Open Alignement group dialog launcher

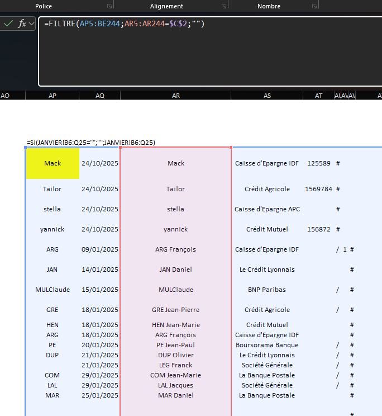pos(224,6)
